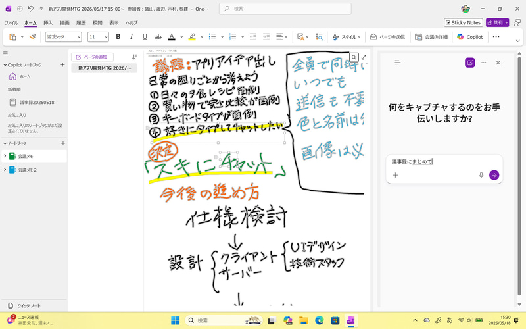This screenshot has height=329, width=526.
Task: Click the search box in title bar
Action: pos(285,9)
